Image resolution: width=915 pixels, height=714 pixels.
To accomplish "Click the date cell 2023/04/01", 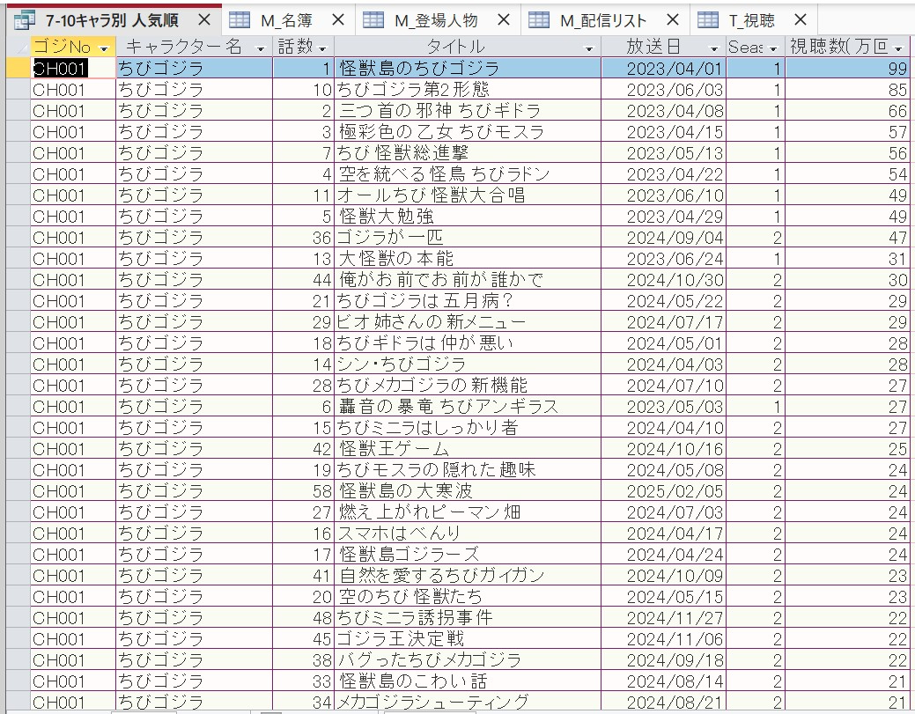I will [x=663, y=69].
